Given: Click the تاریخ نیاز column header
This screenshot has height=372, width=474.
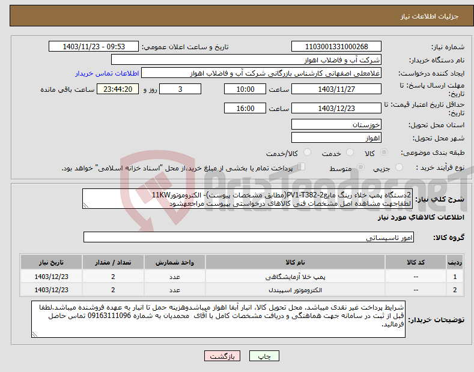Looking at the screenshot, I should [x=51, y=262].
